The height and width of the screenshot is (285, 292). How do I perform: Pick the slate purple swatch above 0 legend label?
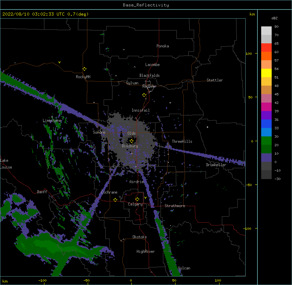tap(266, 158)
